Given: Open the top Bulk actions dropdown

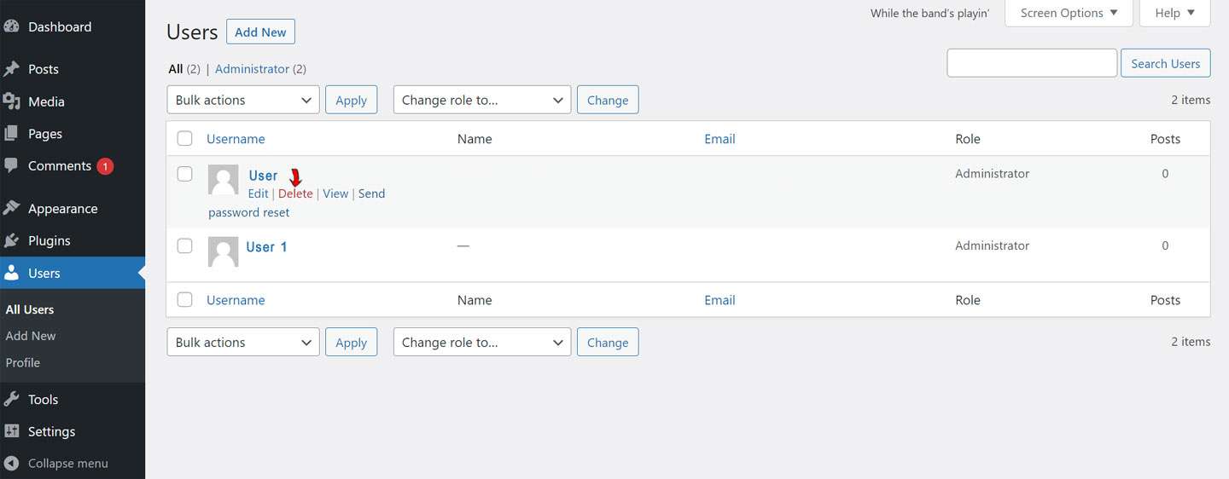Looking at the screenshot, I should coord(243,100).
